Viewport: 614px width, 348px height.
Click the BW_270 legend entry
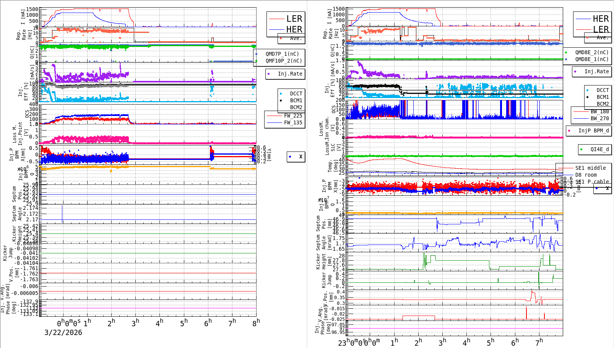tap(599, 118)
